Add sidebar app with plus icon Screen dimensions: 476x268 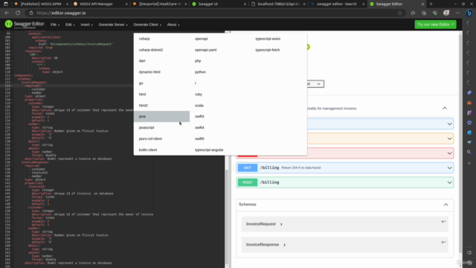pos(469,163)
